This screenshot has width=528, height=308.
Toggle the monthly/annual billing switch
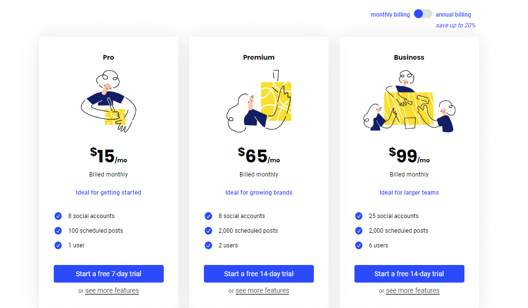click(422, 14)
